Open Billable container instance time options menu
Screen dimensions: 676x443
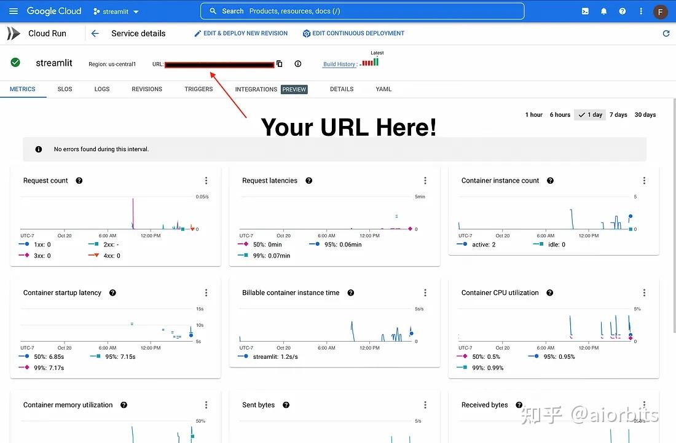click(x=425, y=292)
